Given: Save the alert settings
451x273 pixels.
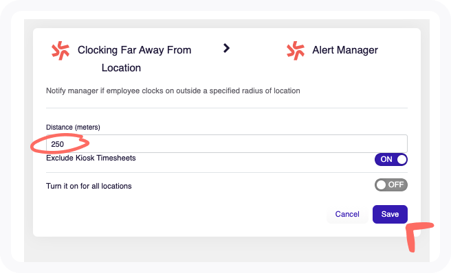Looking at the screenshot, I should coord(390,214).
